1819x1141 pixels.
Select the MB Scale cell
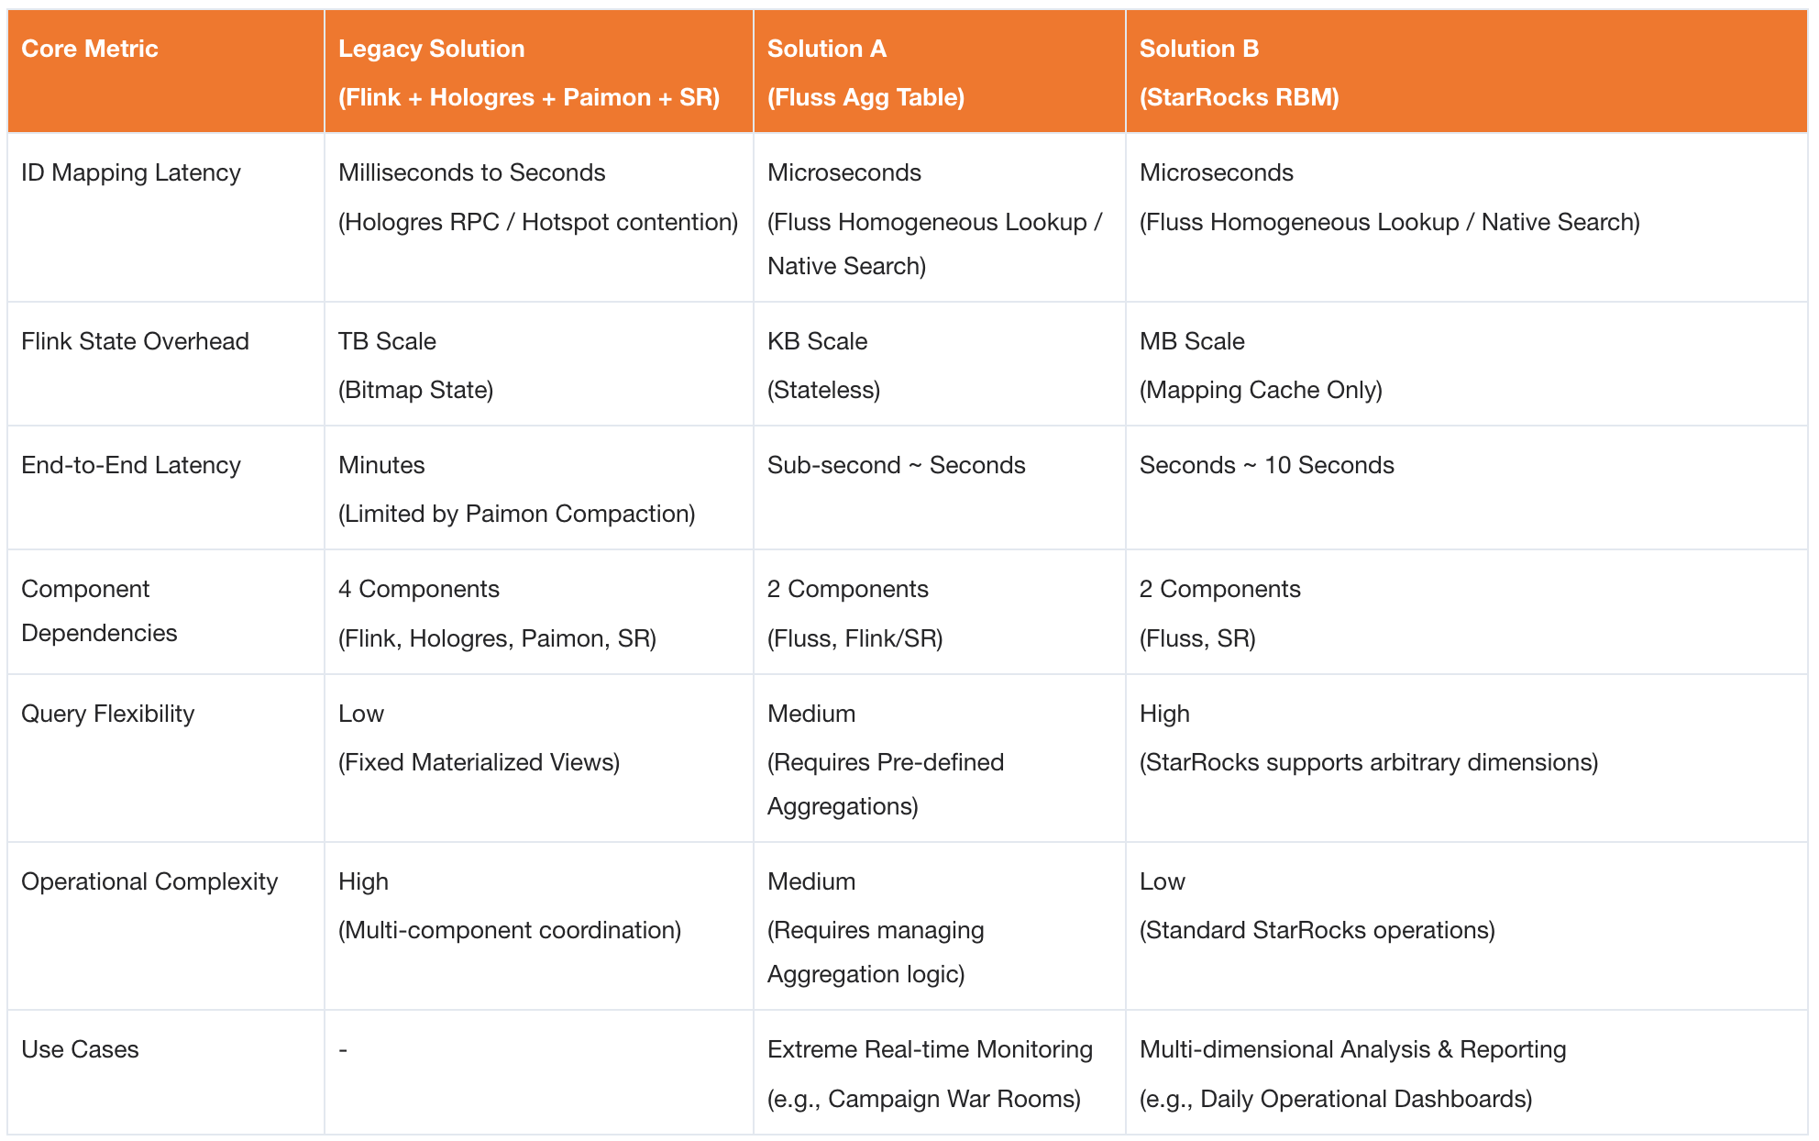1191,342
